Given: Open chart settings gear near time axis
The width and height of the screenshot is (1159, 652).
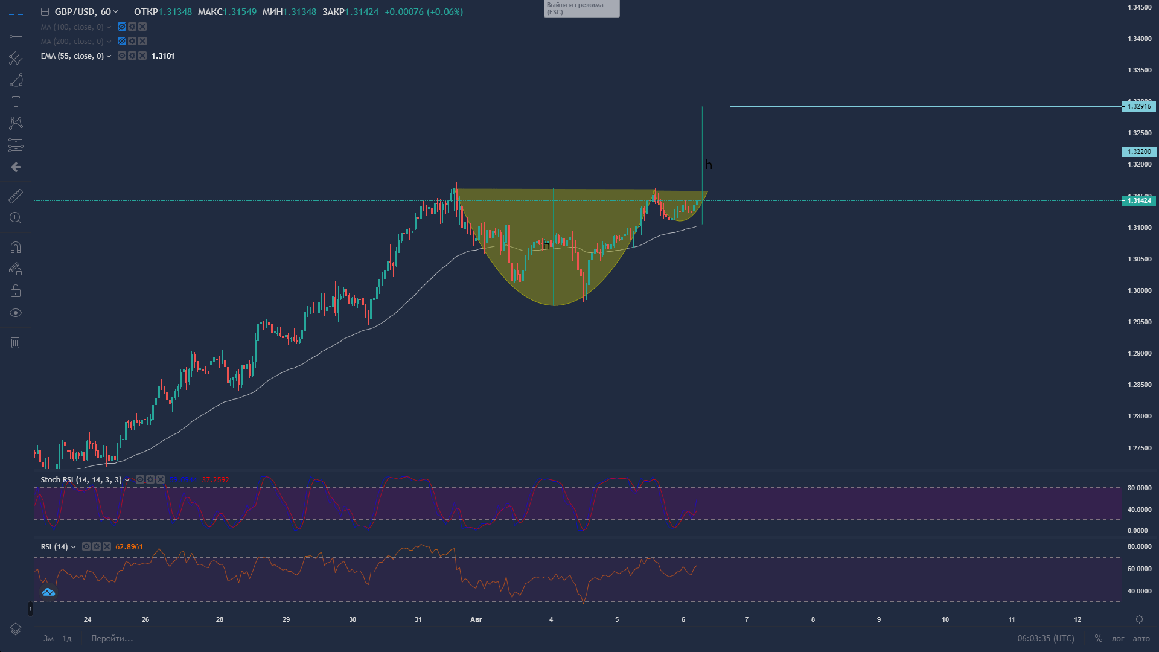Looking at the screenshot, I should pyautogui.click(x=1139, y=619).
